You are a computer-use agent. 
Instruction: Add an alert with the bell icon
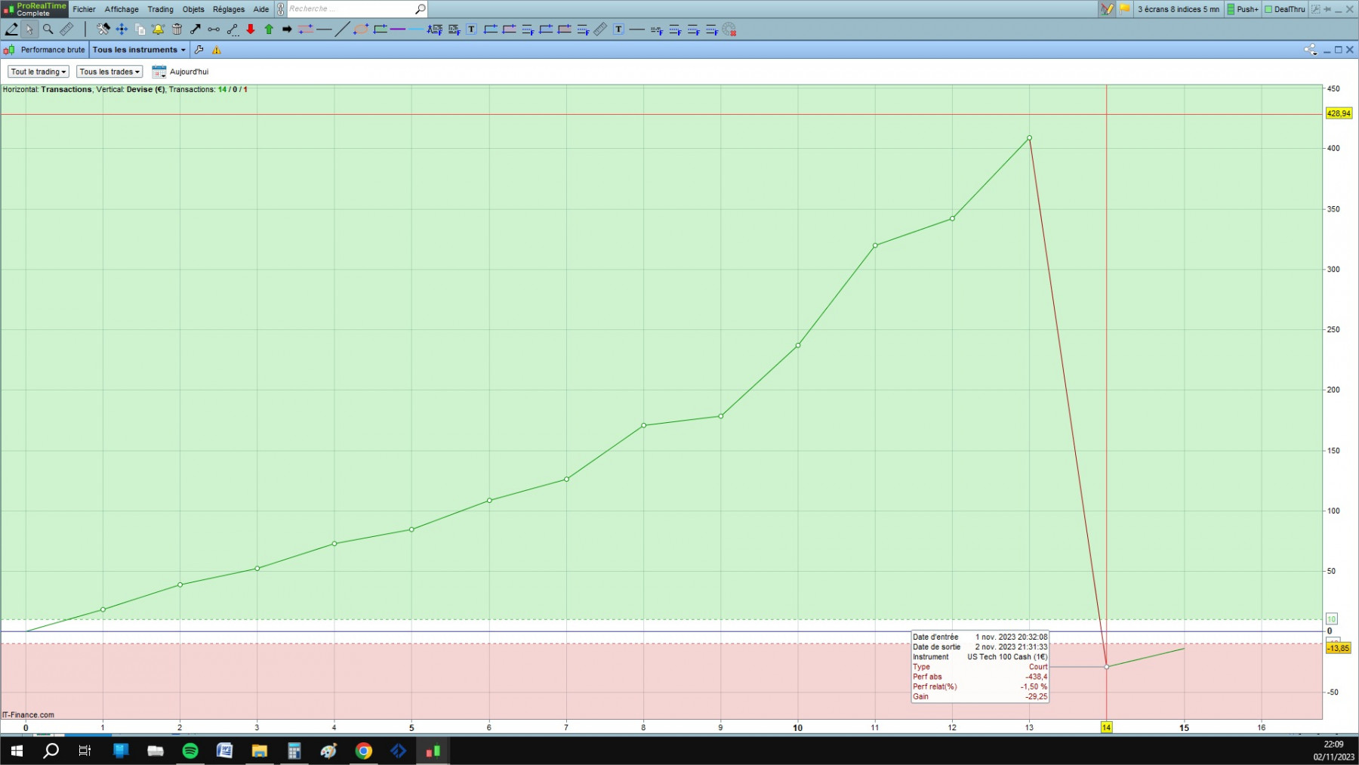coord(158,29)
